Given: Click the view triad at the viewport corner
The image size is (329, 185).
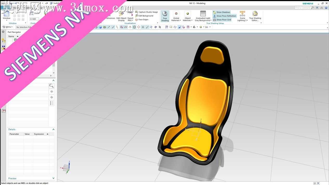Looking at the screenshot, I should 66,167.
